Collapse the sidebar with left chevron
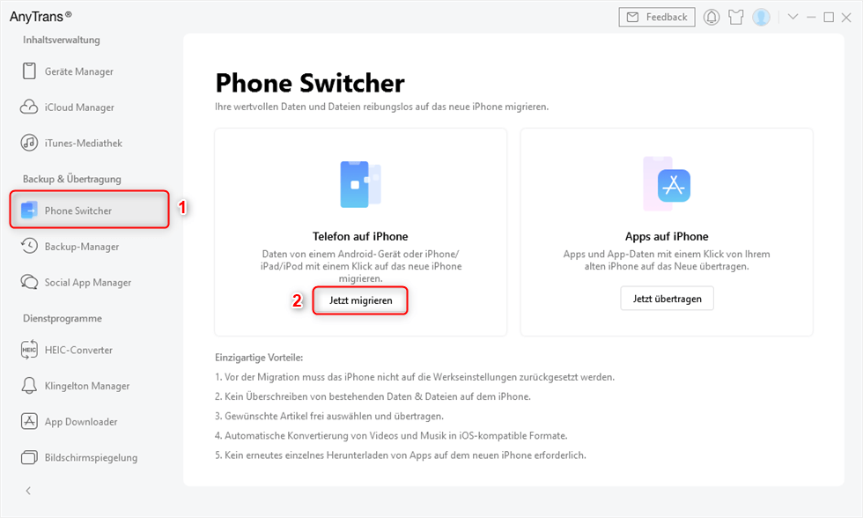863x518 pixels. click(28, 490)
